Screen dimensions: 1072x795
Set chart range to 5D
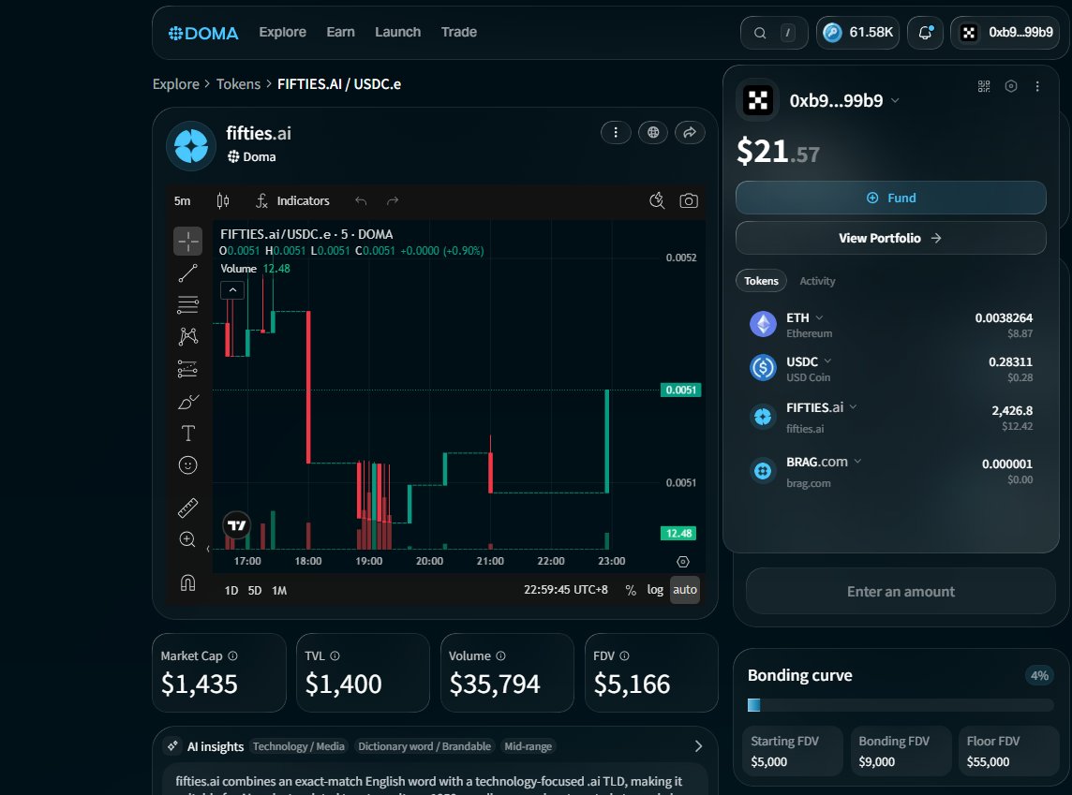254,590
